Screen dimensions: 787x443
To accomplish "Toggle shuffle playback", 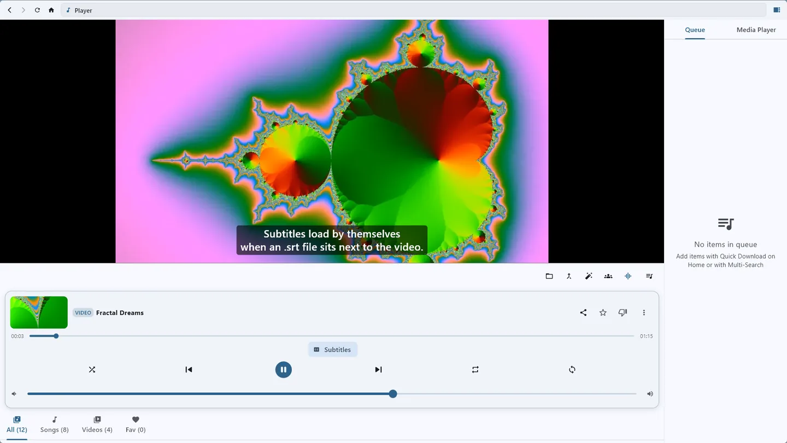I will click(92, 370).
